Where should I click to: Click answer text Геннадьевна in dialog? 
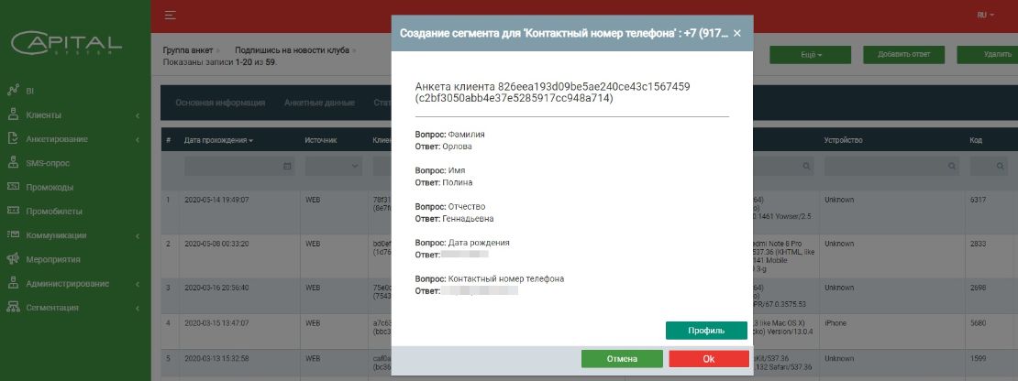point(468,219)
